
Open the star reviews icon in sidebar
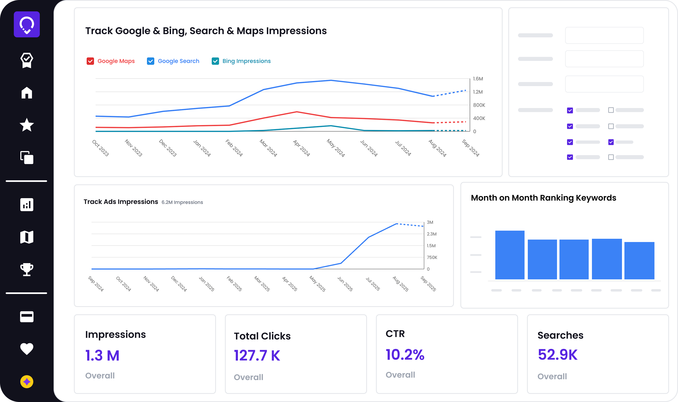pyautogui.click(x=27, y=125)
